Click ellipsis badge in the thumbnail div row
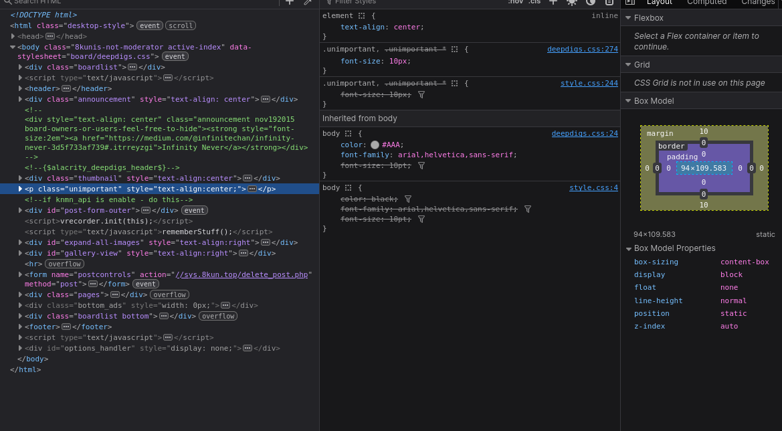 pos(248,179)
